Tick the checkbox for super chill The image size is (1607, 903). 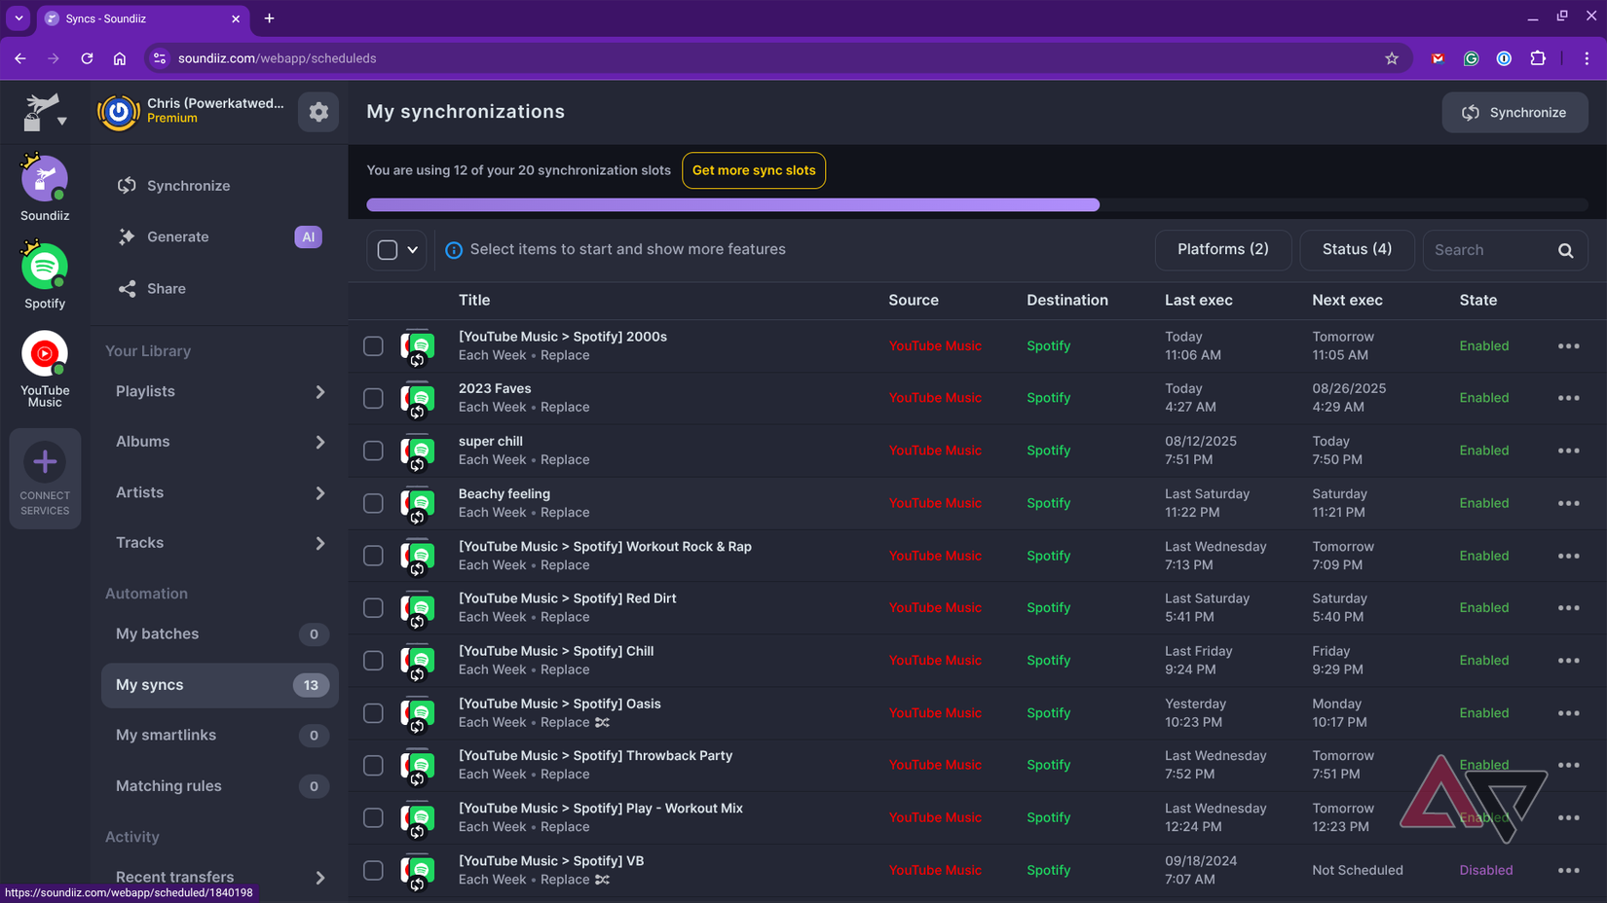(373, 451)
